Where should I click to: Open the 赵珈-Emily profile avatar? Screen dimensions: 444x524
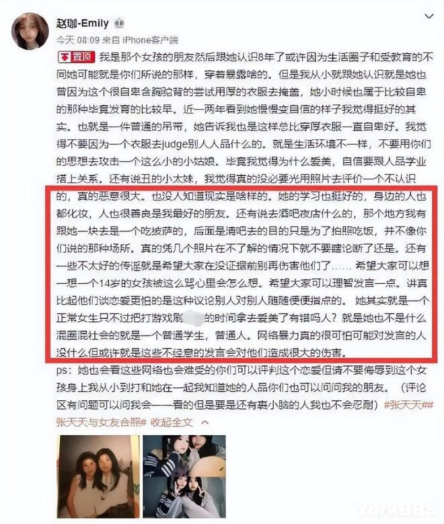tap(30, 31)
